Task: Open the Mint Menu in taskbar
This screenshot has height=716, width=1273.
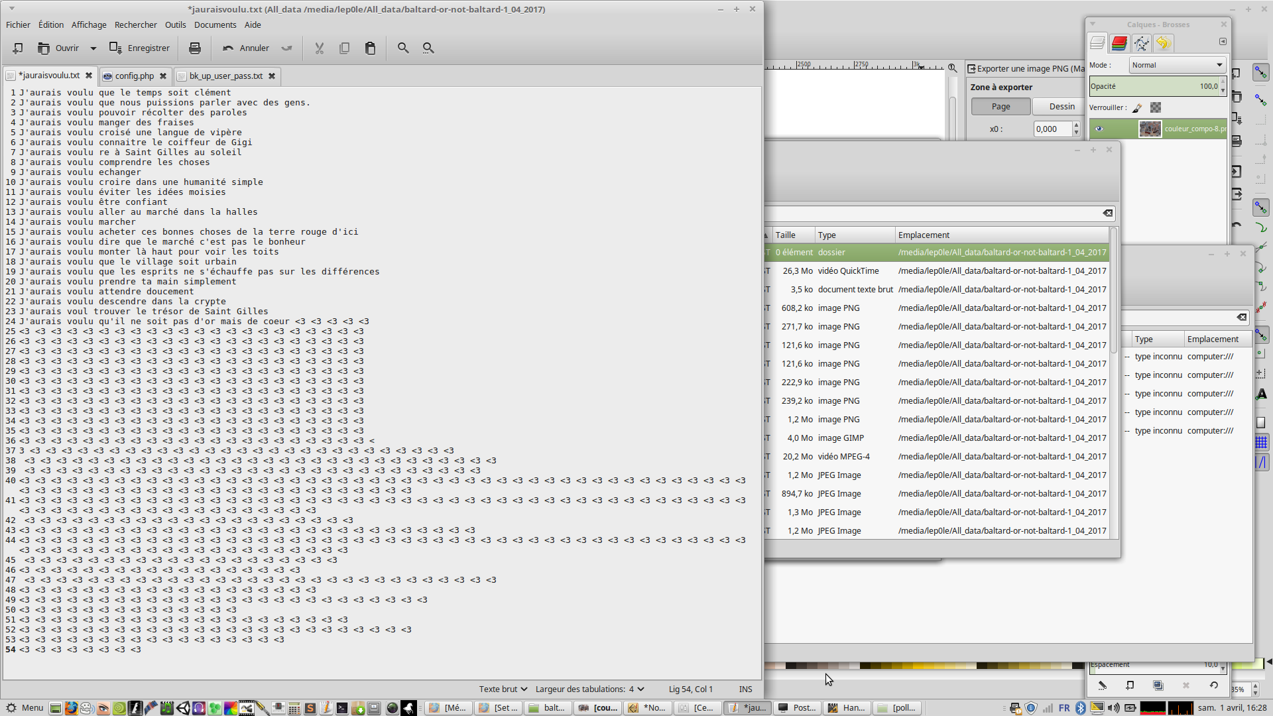Action: click(x=25, y=707)
